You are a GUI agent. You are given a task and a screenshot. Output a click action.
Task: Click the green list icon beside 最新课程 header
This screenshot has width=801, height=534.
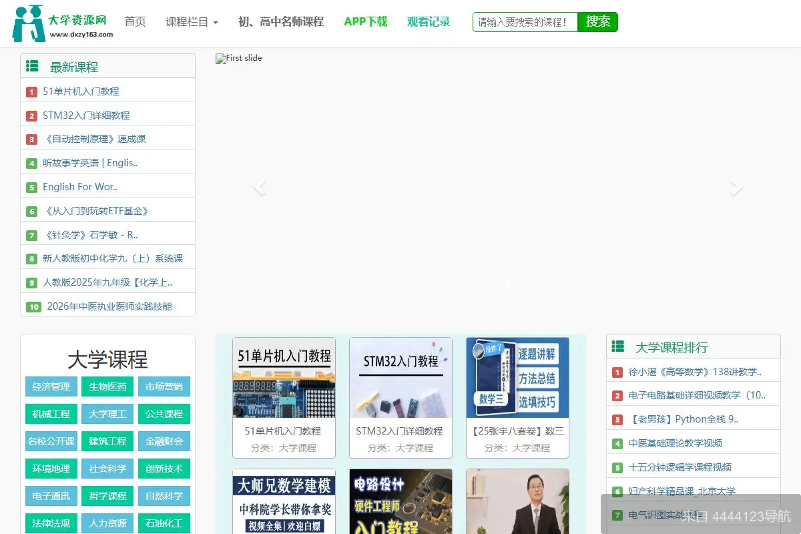[x=32, y=65]
